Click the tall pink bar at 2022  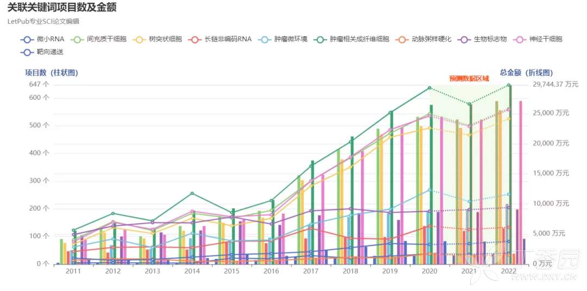520,182
